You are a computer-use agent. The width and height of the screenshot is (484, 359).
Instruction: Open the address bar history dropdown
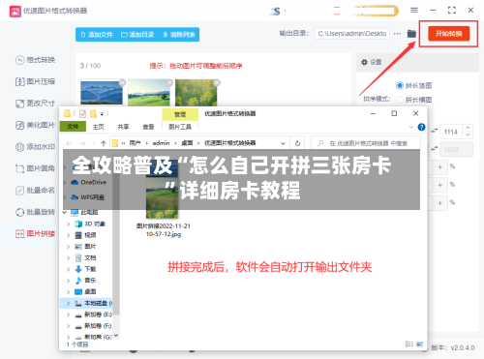click(283, 143)
